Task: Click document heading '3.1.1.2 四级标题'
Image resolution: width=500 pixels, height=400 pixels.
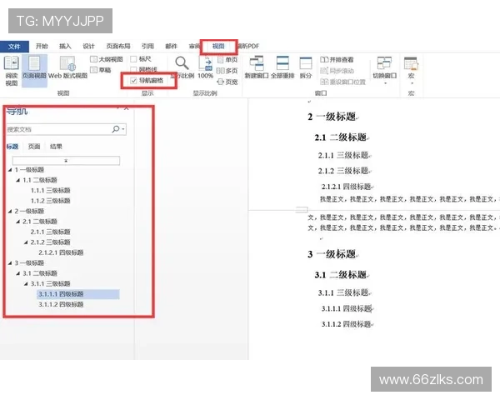Action: tap(347, 324)
